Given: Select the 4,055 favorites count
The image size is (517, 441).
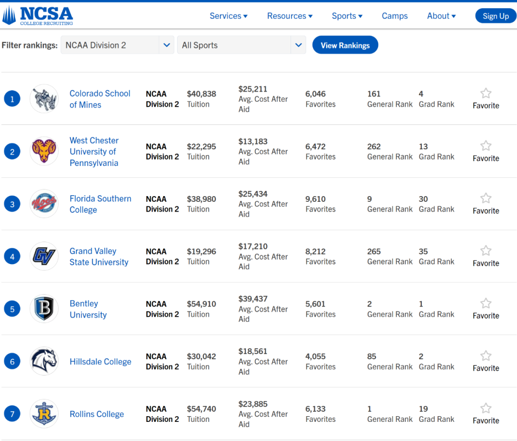Looking at the screenshot, I should 315,356.
